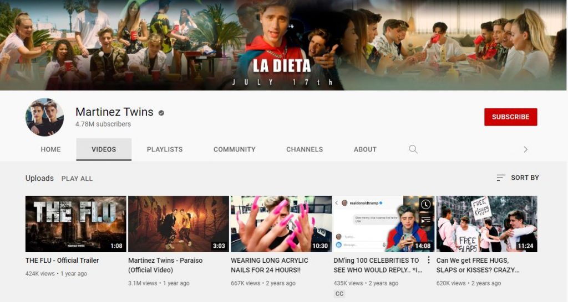Click the 11:24 duration badge
This screenshot has height=302, width=568.
[x=526, y=246]
